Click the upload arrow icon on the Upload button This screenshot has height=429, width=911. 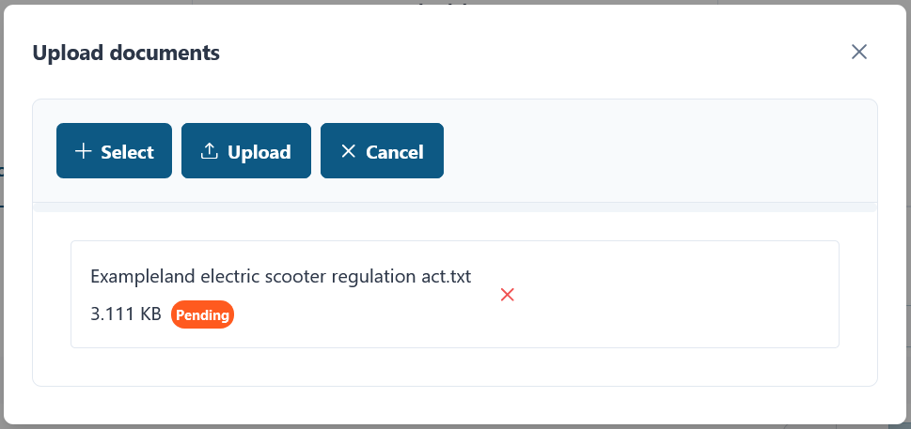(x=209, y=151)
